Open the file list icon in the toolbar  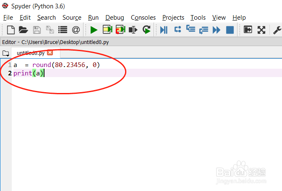pos(63,30)
